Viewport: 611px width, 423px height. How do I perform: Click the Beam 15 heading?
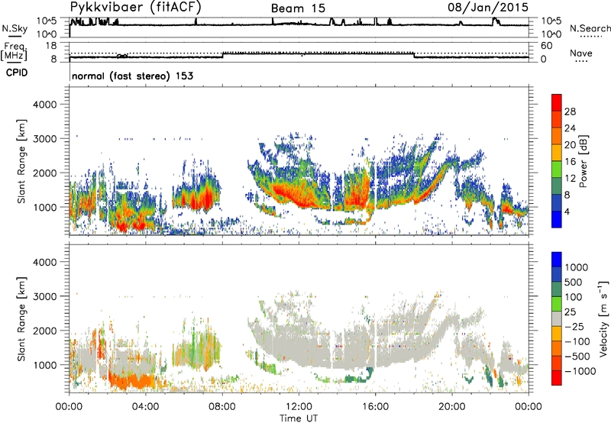(x=298, y=8)
